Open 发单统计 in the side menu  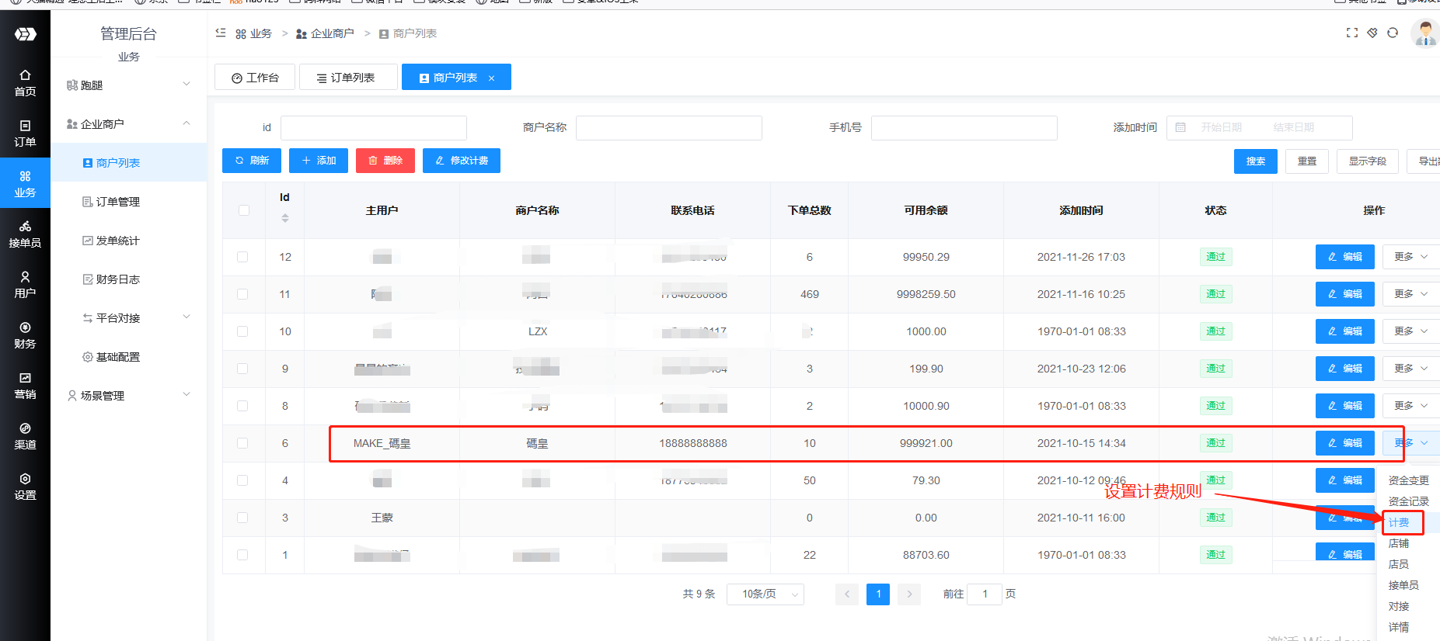(x=129, y=240)
